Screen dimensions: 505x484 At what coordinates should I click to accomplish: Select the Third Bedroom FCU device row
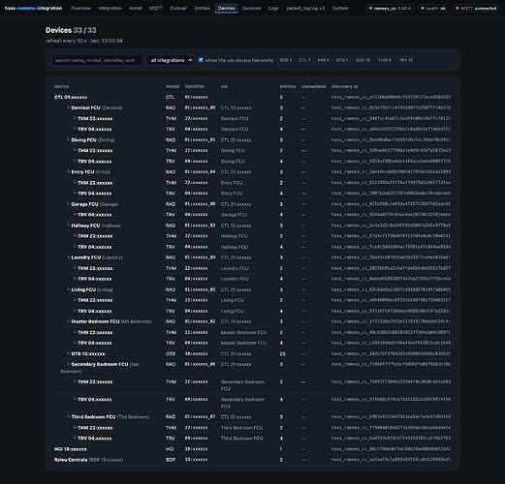[x=252, y=417]
